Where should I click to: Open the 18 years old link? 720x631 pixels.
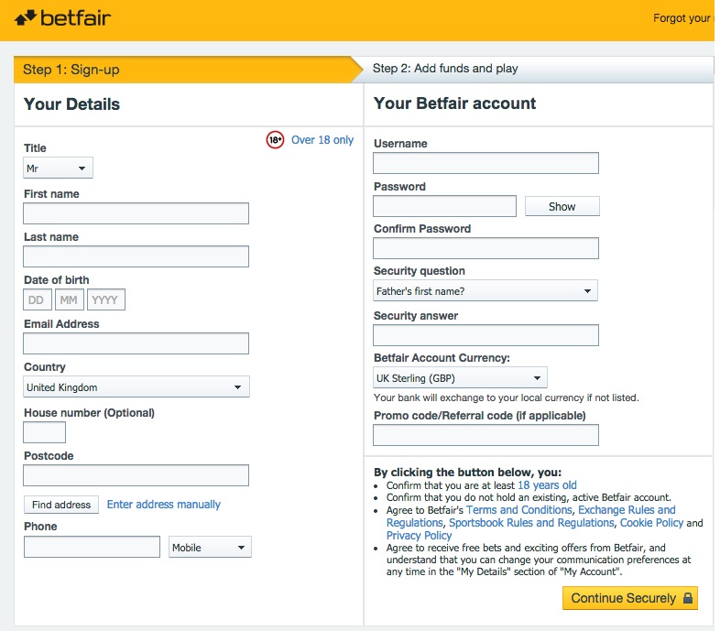pyautogui.click(x=547, y=485)
